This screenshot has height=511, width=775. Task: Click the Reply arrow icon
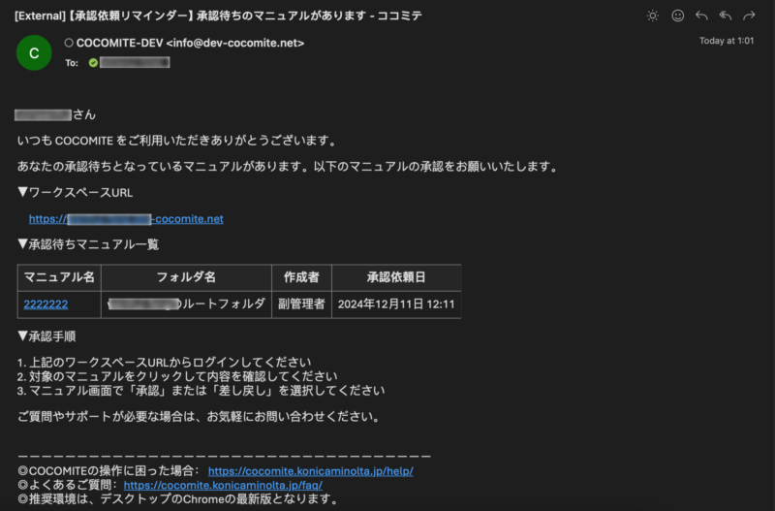coord(701,16)
